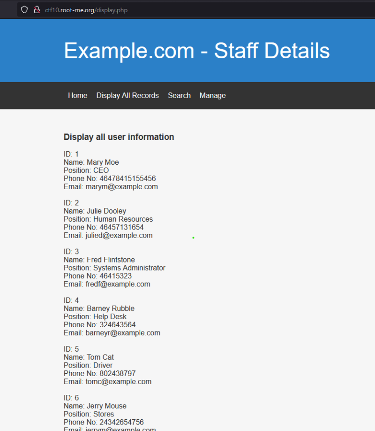Click Julie Dooley's email julied@example.com
375x431 pixels.
pyautogui.click(x=119, y=235)
